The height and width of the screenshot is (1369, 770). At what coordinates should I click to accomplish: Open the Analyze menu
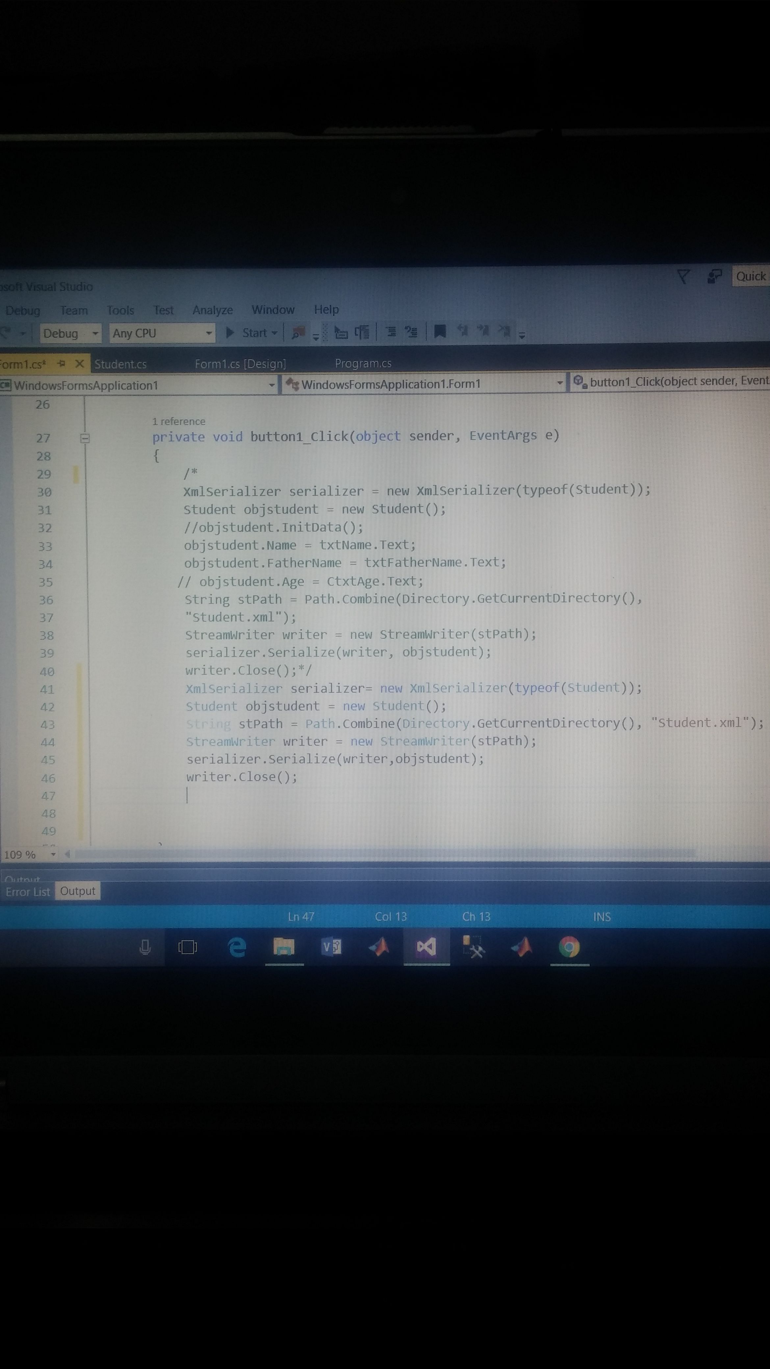(213, 310)
